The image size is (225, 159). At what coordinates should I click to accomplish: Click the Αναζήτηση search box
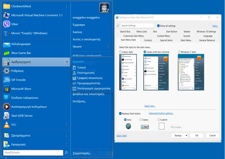pyautogui.click(x=33, y=153)
